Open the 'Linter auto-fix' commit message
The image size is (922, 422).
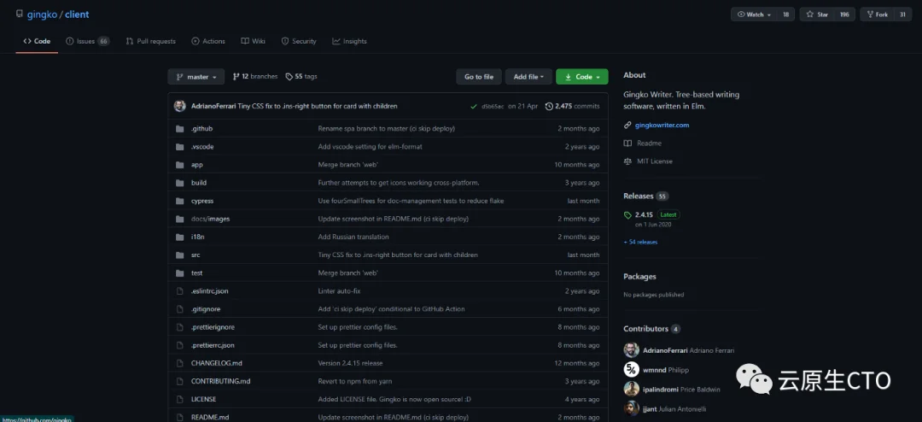pyautogui.click(x=339, y=290)
